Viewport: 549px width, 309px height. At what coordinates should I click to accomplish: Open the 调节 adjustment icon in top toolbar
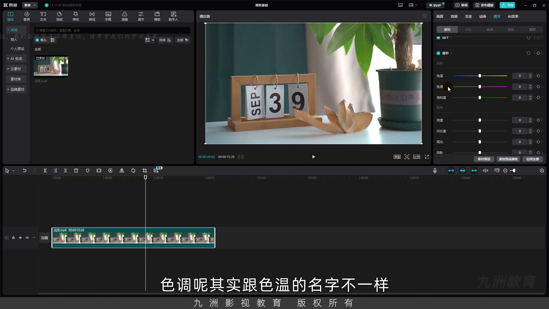(141, 16)
